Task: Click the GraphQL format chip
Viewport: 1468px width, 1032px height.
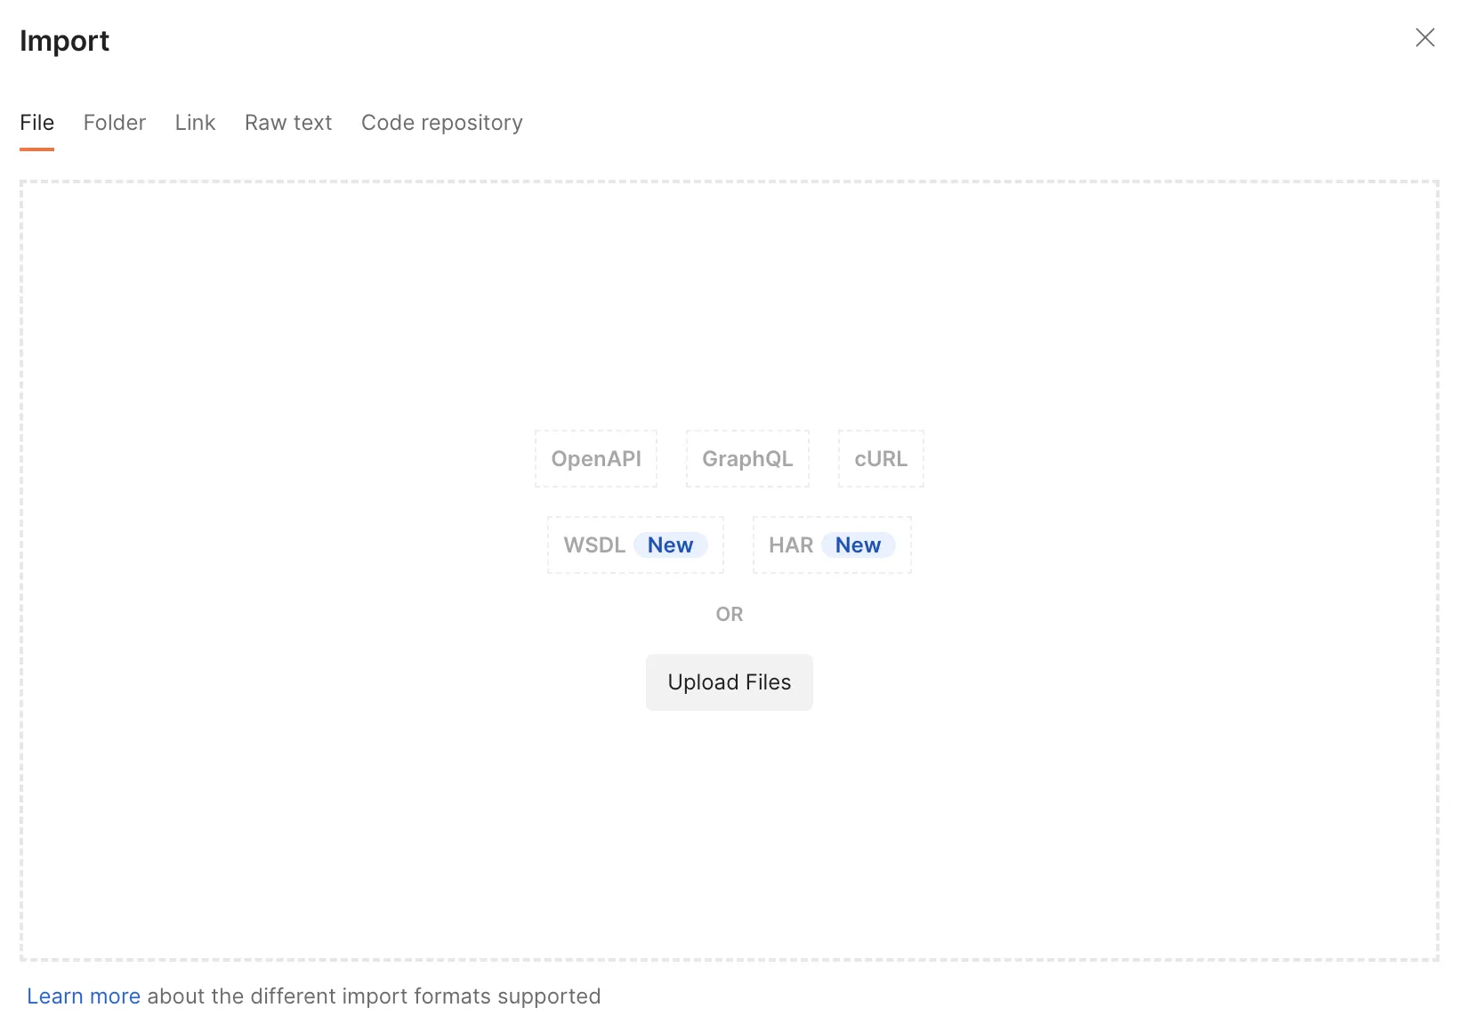Action: coord(747,459)
